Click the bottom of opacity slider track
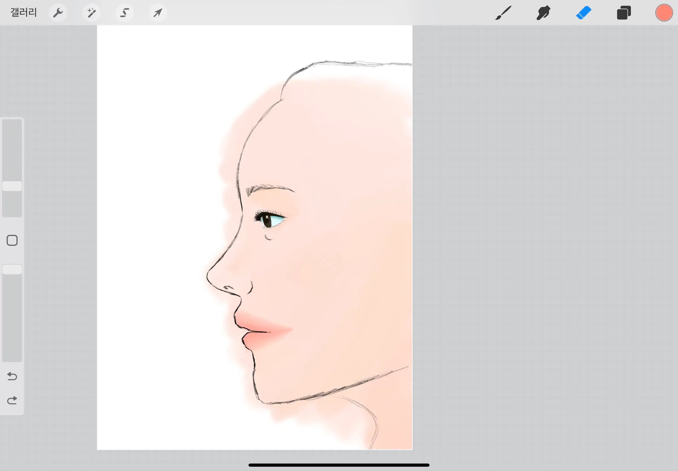Viewport: 678px width, 471px height. [x=12, y=357]
